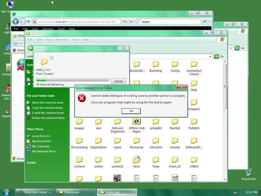The height and width of the screenshot is (196, 261).
Task: Select the Connection Wizard folder
Action: point(194,68)
